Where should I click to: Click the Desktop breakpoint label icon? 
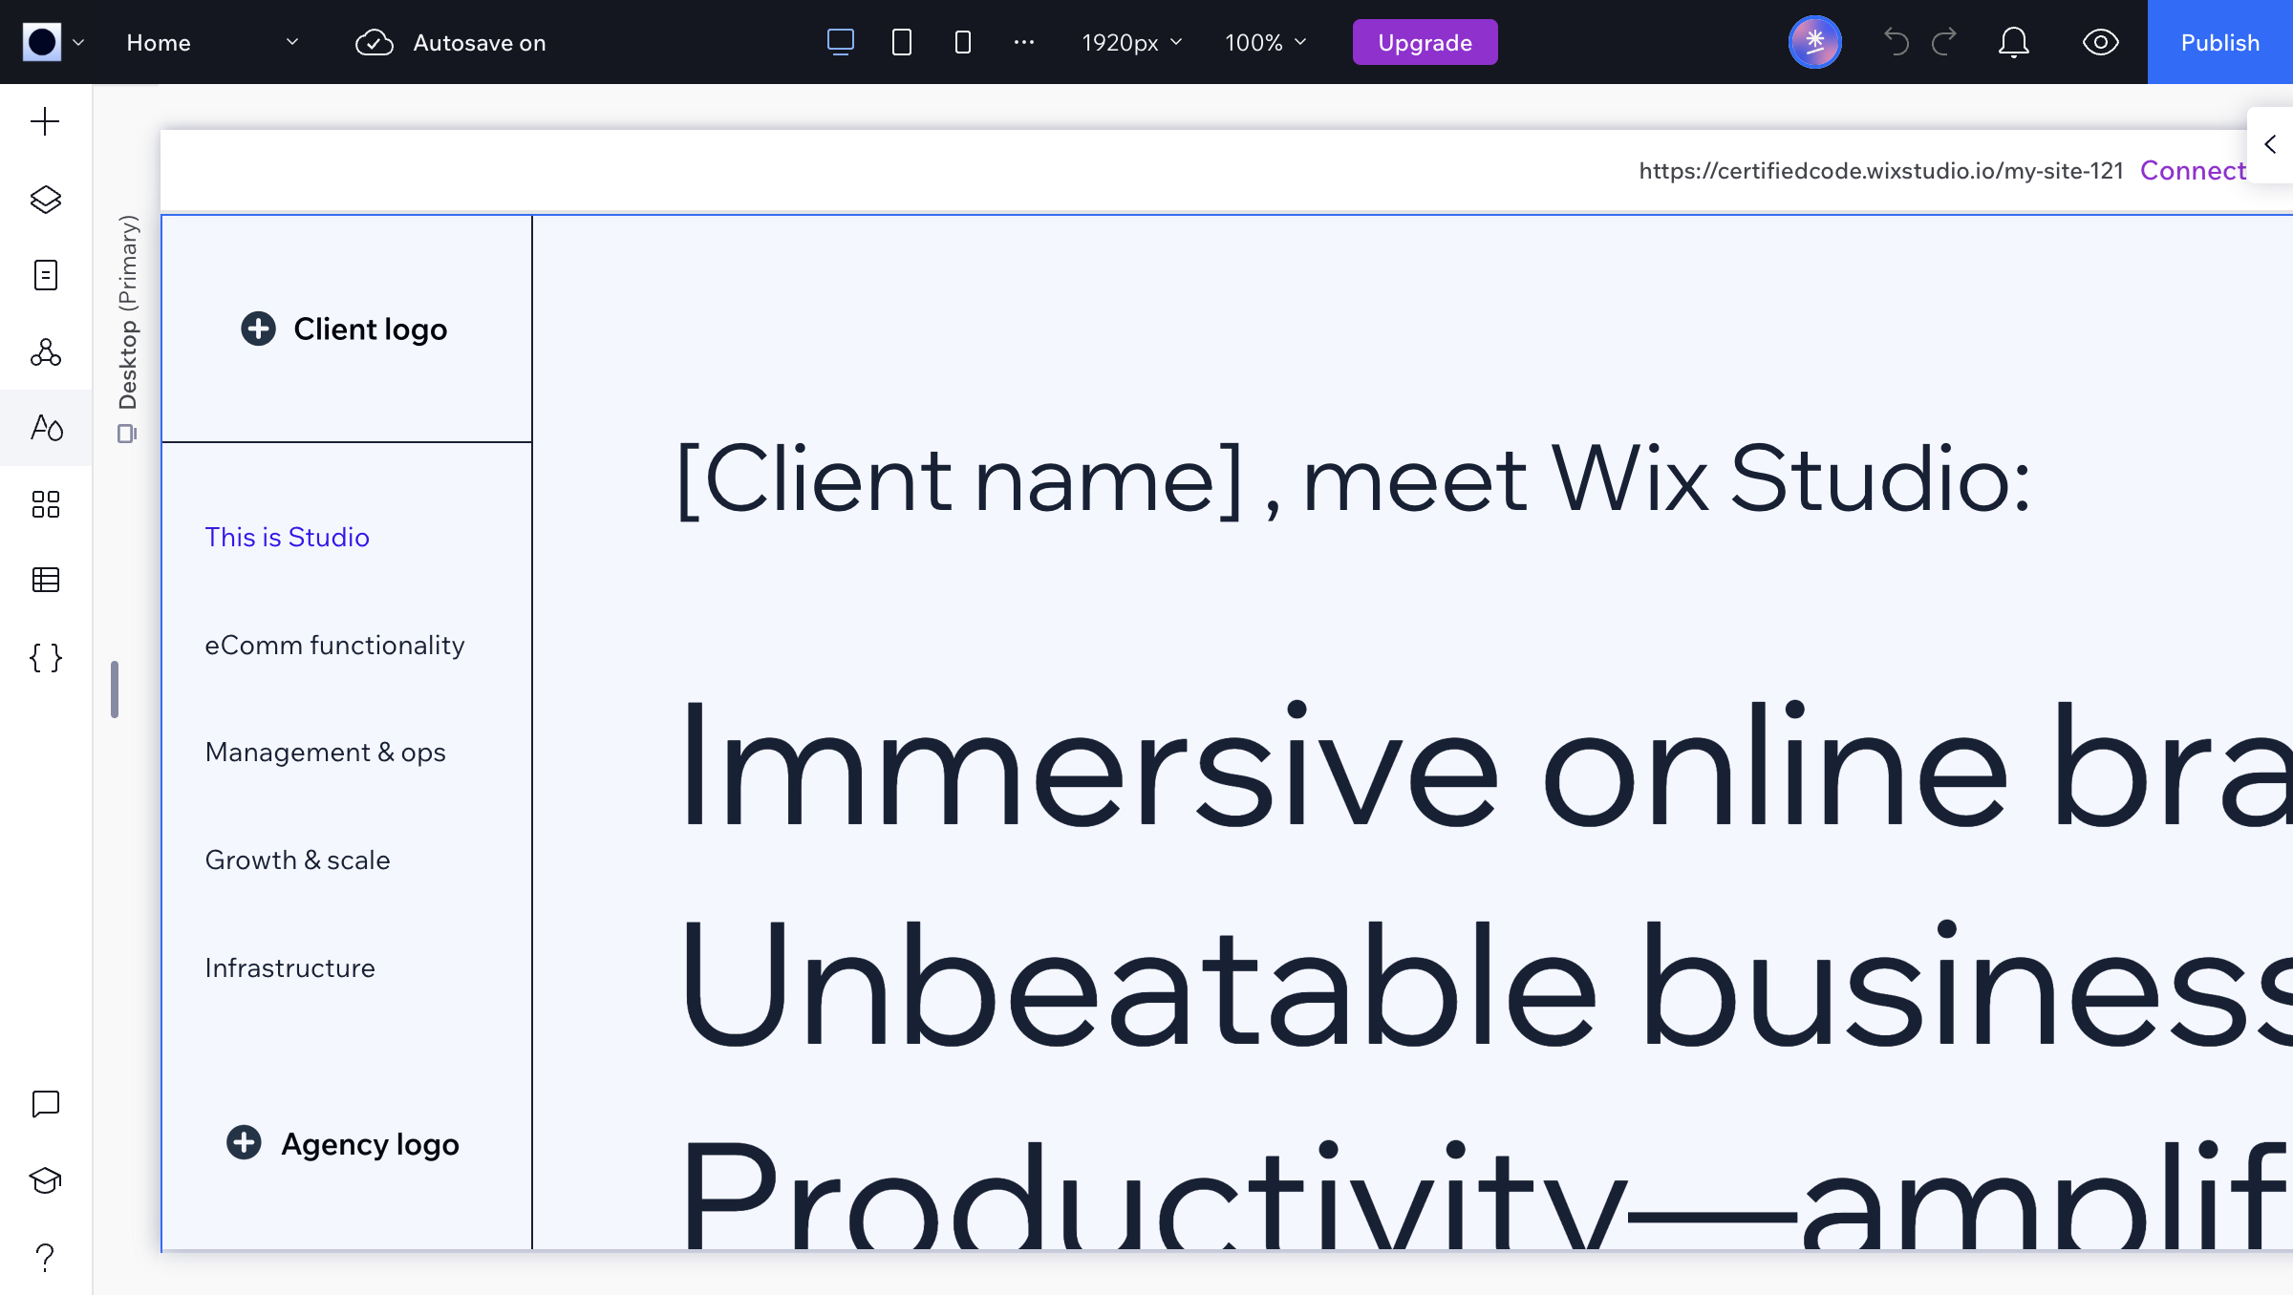pos(127,434)
